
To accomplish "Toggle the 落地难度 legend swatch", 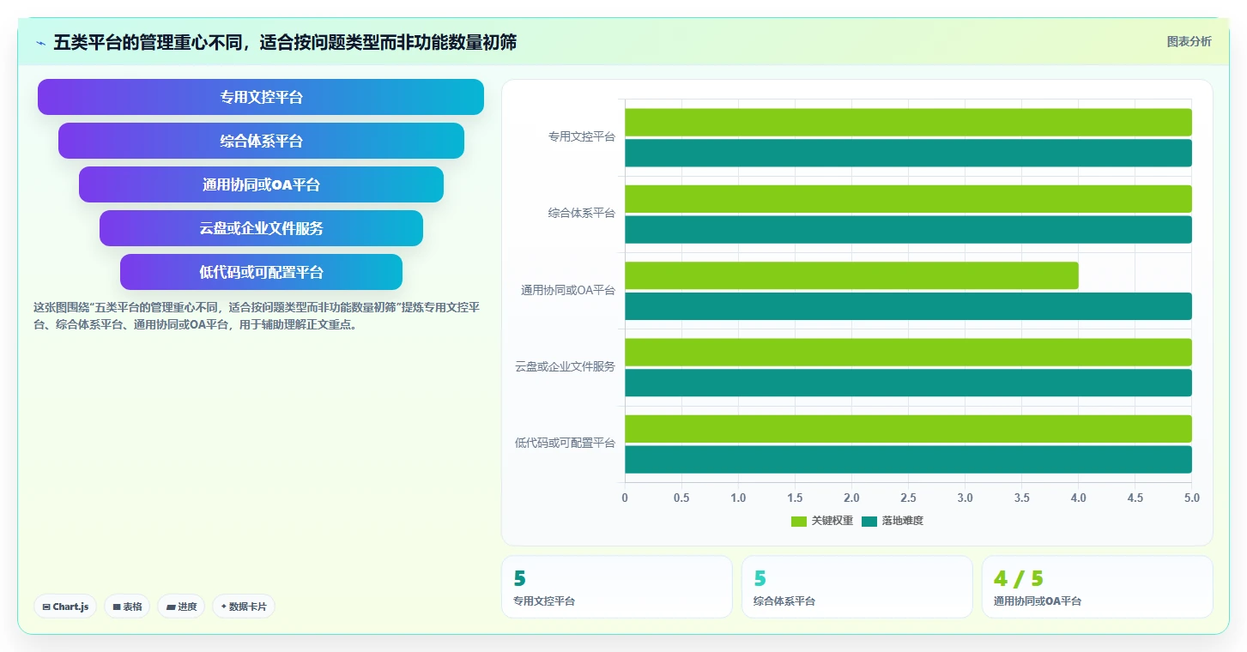I will tap(869, 521).
